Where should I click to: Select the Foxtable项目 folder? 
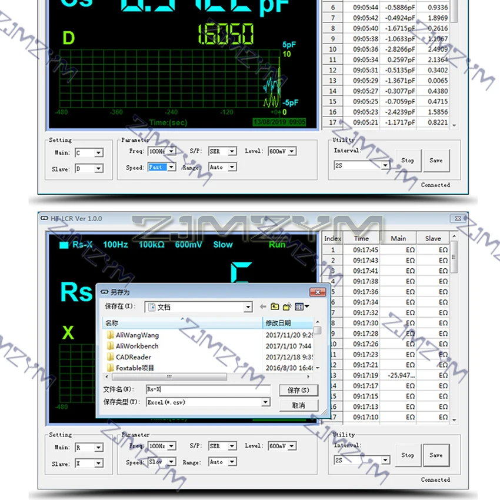[x=134, y=368]
